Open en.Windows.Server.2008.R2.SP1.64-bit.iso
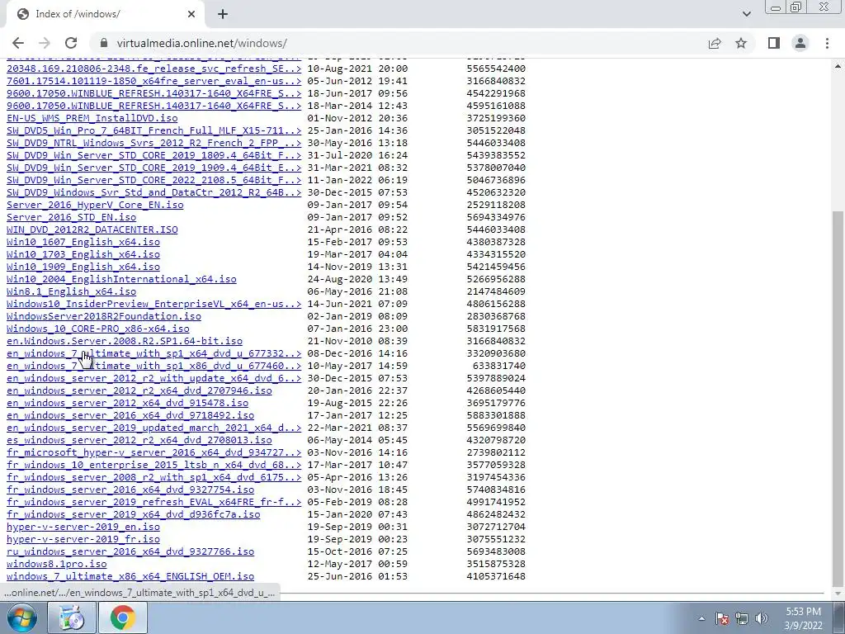The image size is (845, 634). coord(125,341)
